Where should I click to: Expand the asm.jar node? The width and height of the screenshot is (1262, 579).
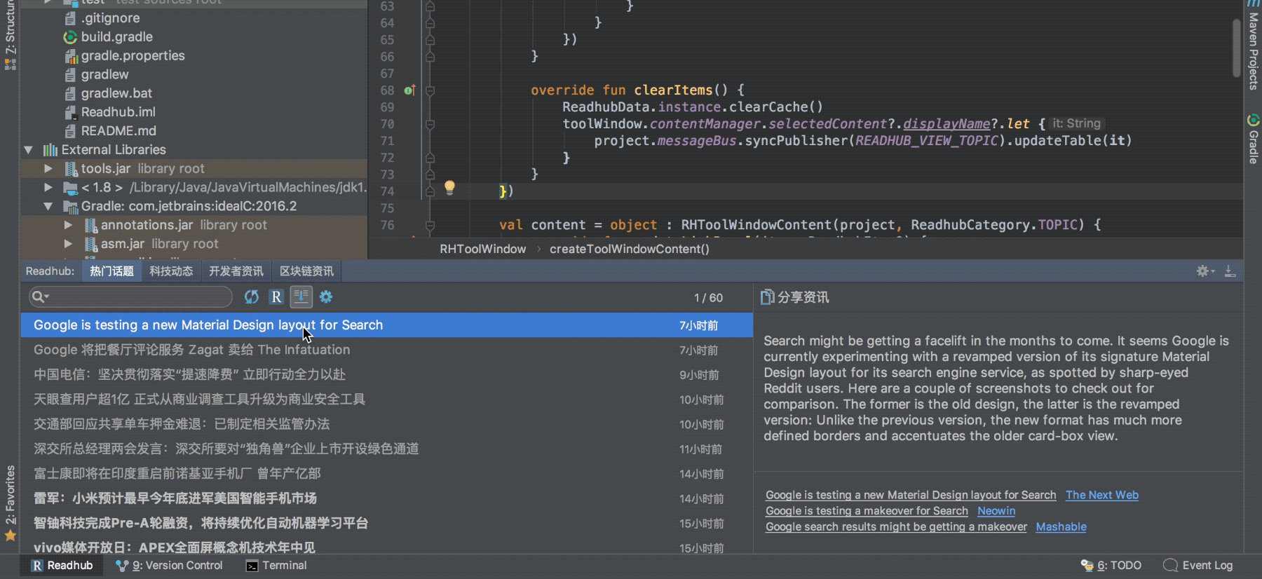pyautogui.click(x=68, y=244)
